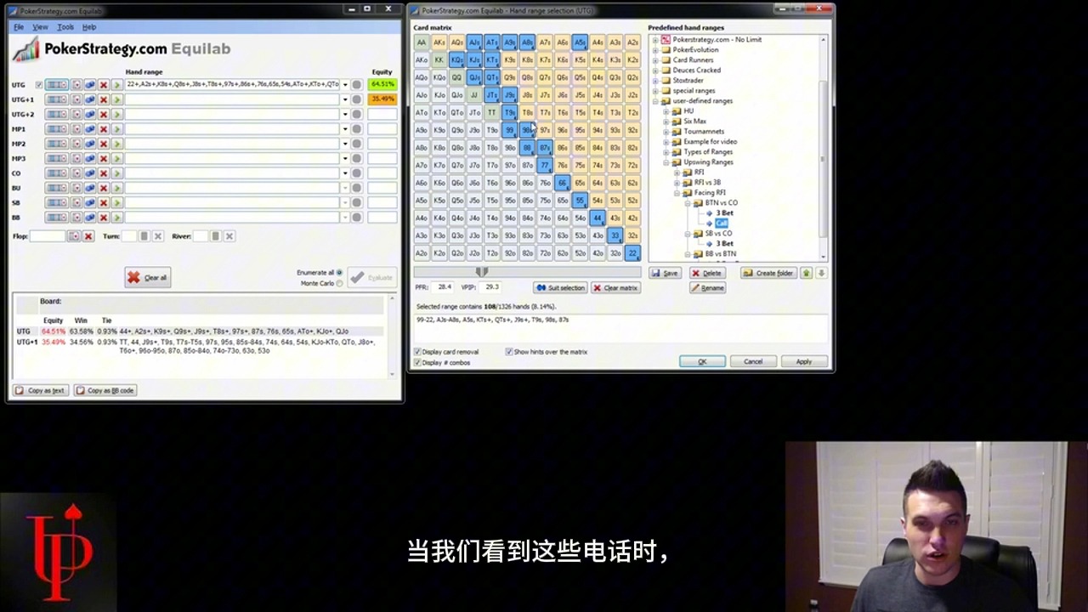Screen dimensions: 1088x612
Task: Select the Monte Carlo radio button
Action: point(340,283)
